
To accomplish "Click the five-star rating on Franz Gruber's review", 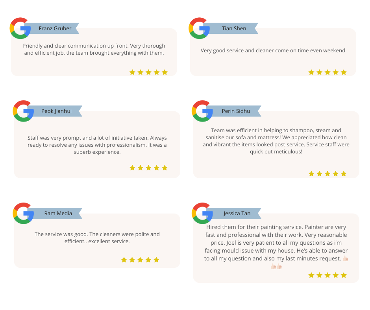I will [x=148, y=72].
